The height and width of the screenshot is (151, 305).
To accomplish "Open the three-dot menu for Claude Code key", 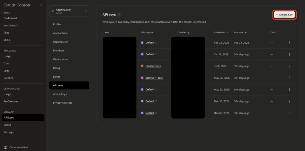I will point(290,66).
